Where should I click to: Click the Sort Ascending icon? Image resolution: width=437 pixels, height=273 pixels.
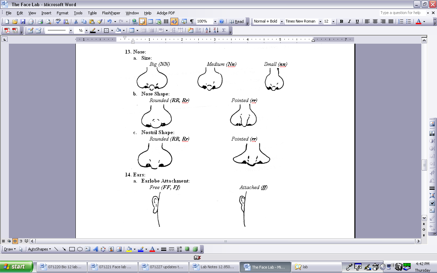click(x=208, y=30)
